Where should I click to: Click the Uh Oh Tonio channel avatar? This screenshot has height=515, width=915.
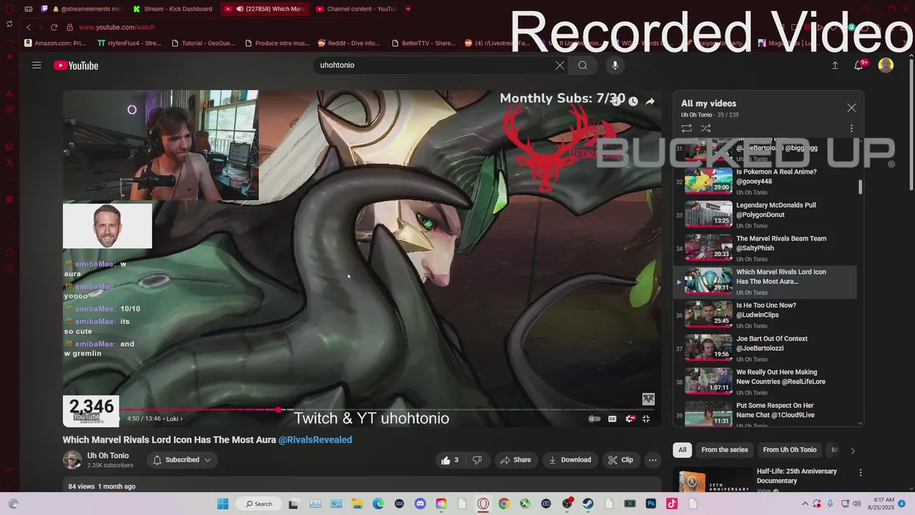click(x=72, y=460)
